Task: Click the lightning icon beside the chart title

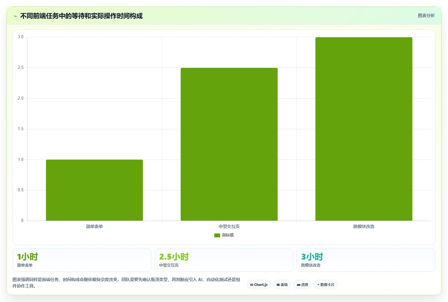Action: pyautogui.click(x=15, y=16)
